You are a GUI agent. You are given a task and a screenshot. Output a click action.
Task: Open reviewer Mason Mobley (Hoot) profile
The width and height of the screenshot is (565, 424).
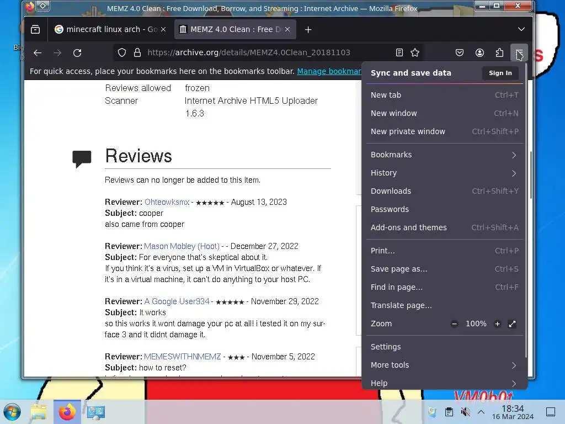182,246
